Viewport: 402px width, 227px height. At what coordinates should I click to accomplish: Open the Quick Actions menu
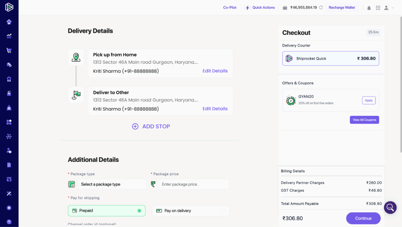point(260,7)
